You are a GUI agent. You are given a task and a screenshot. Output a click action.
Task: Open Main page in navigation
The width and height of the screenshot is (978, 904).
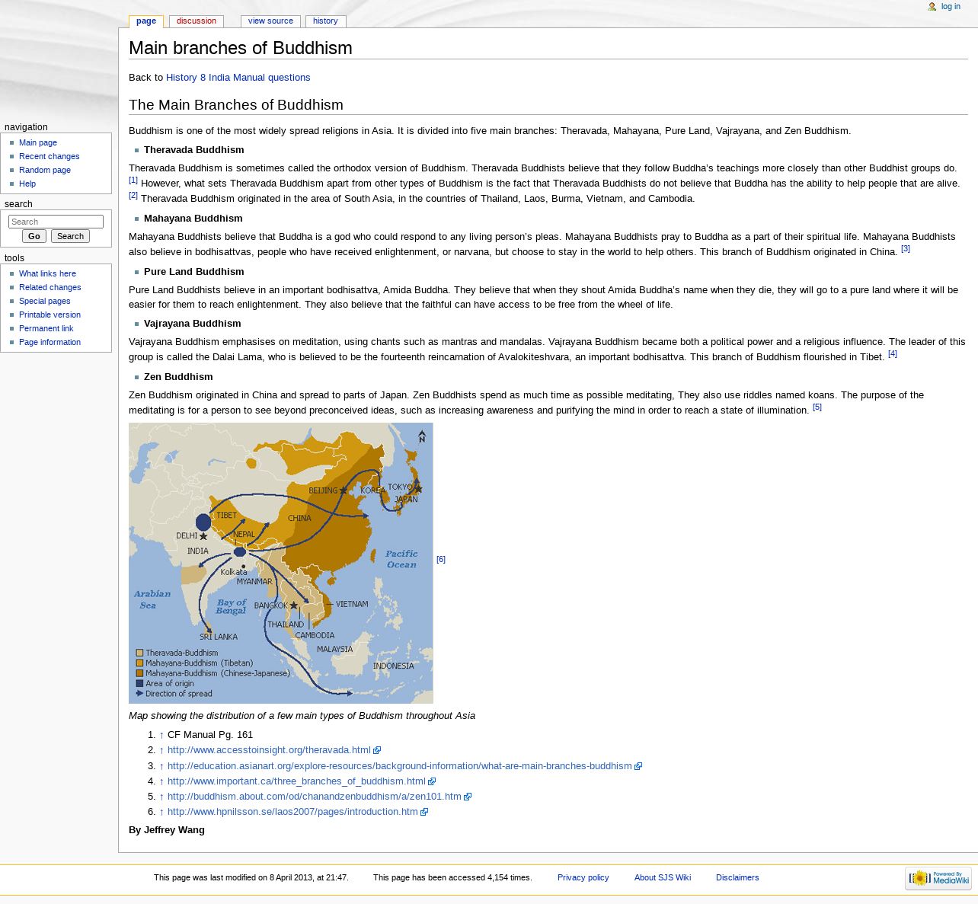click(x=38, y=142)
